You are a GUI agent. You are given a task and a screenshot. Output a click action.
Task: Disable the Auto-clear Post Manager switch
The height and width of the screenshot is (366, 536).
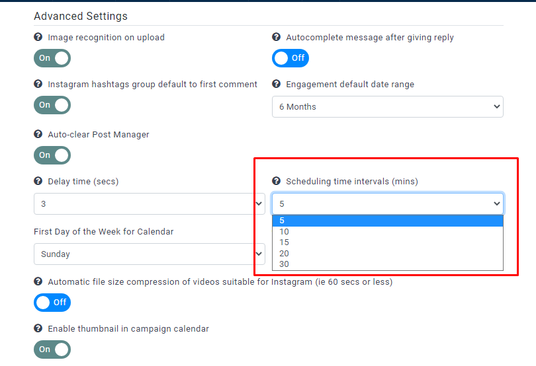click(52, 155)
